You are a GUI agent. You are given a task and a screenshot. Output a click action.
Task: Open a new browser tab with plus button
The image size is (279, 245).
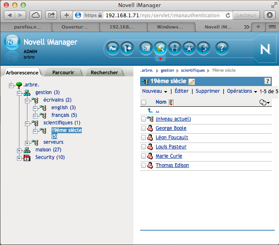coord(258,27)
